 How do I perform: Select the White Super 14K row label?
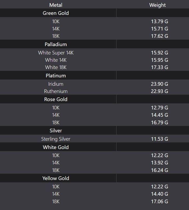[56, 53]
